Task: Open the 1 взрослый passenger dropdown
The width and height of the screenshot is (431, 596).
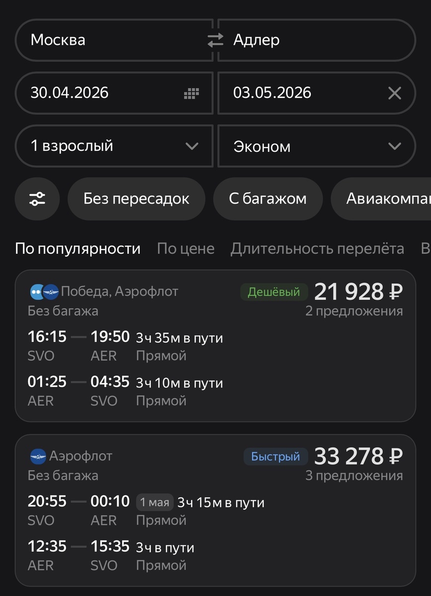Action: click(x=114, y=146)
